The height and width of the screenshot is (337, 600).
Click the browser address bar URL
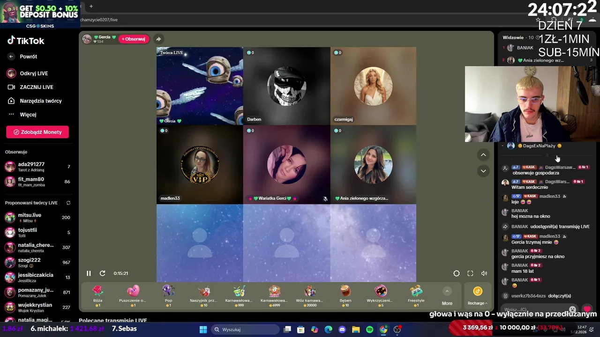99,20
